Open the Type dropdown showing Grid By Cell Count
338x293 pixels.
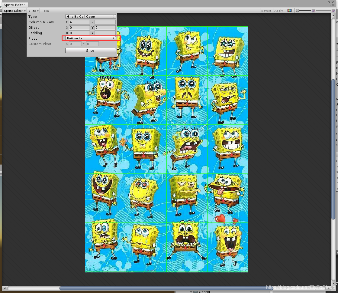click(x=91, y=16)
